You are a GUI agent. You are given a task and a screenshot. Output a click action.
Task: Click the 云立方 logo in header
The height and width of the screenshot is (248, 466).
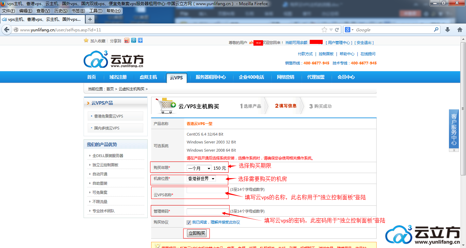(114, 59)
